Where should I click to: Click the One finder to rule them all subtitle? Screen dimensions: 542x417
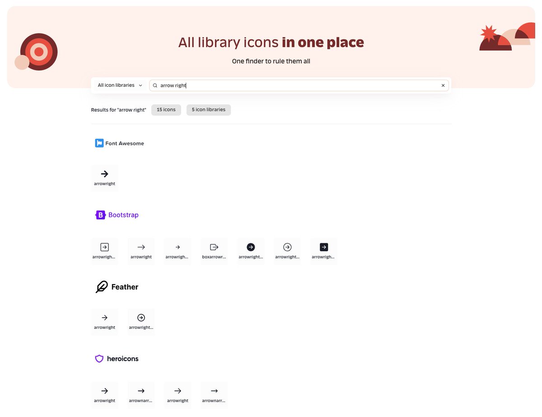point(271,61)
